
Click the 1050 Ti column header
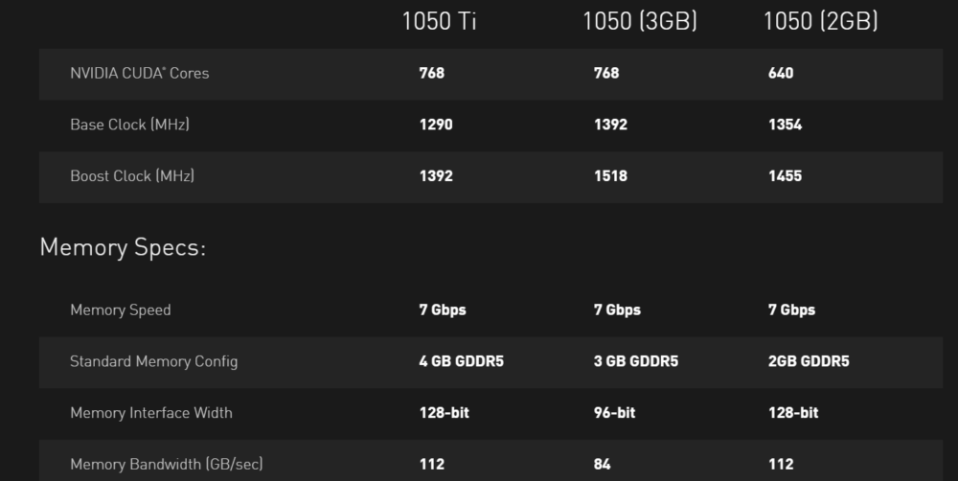pos(439,21)
